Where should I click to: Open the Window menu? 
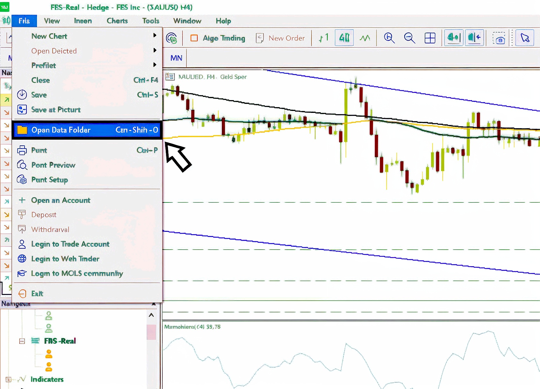coord(187,21)
